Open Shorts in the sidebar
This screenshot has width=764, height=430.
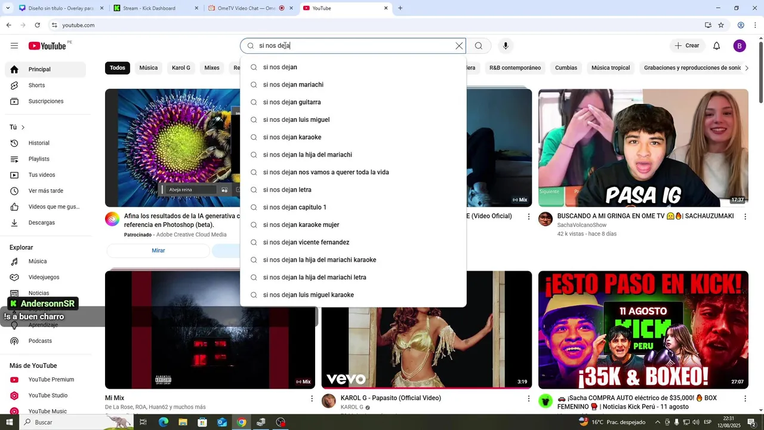45,85
